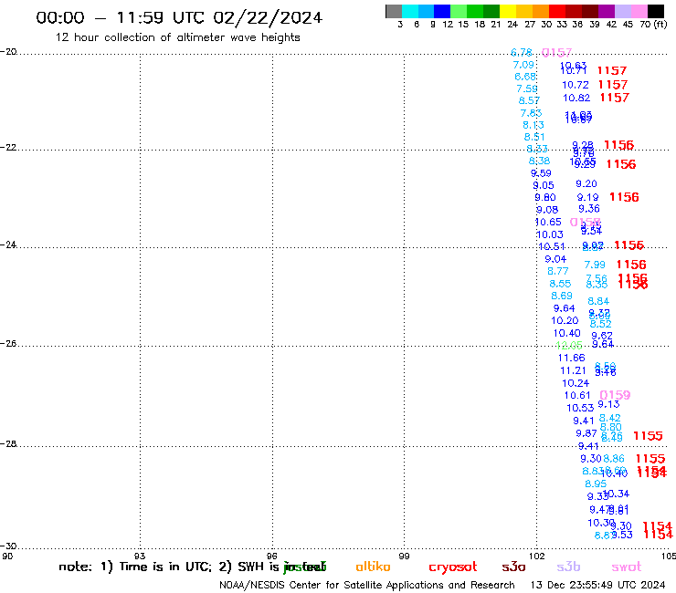Select the "altika" satellite legend label
676x593 pixels.
click(373, 567)
